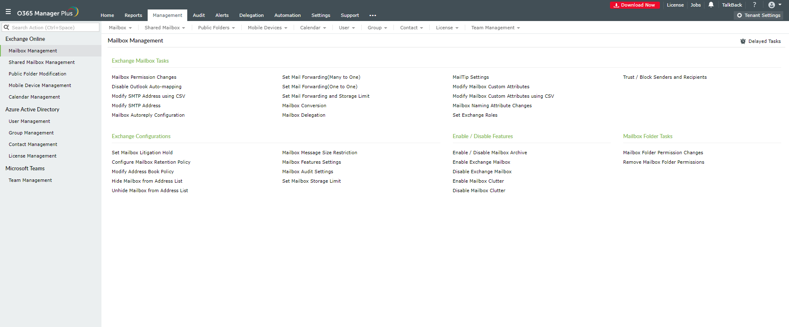Open the Team Management dropdown

coord(495,28)
